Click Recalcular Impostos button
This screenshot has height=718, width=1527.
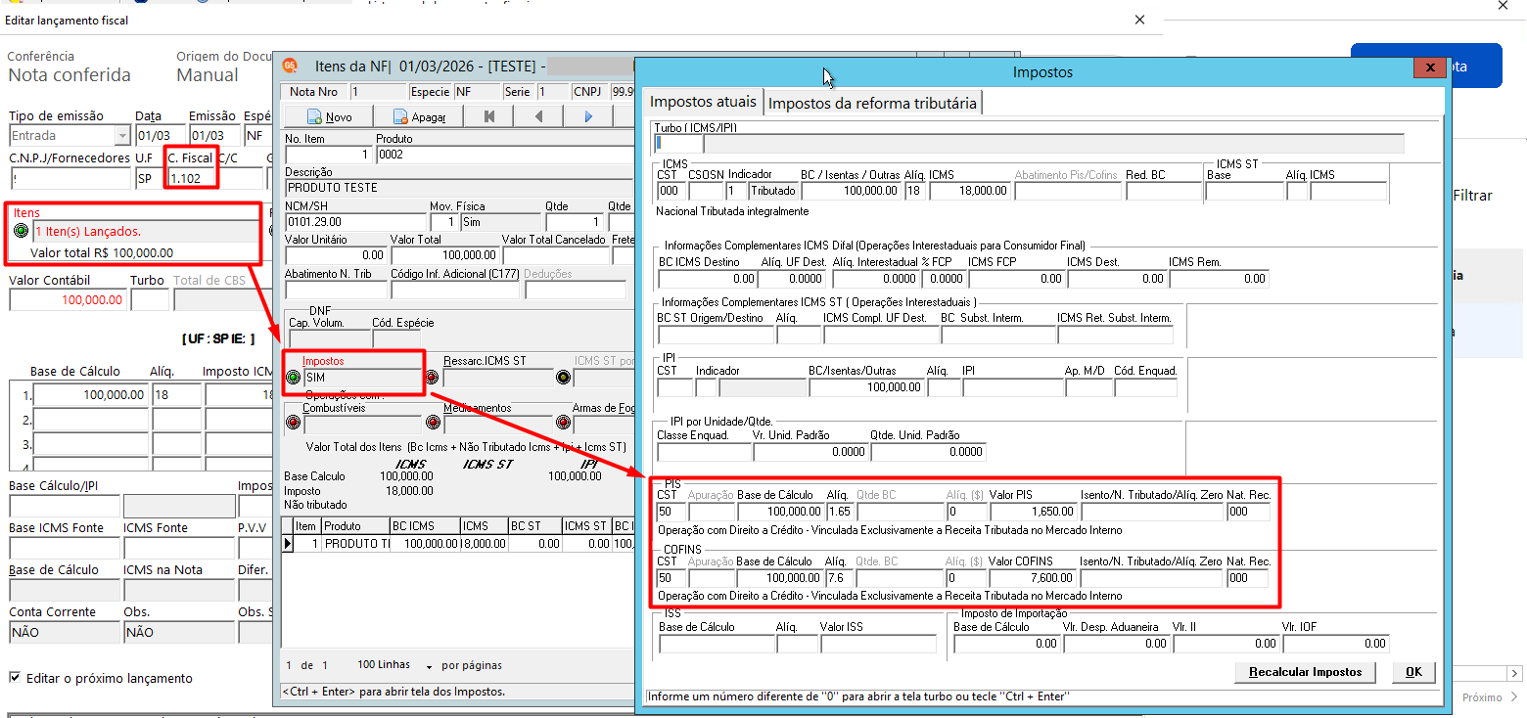(x=1306, y=672)
